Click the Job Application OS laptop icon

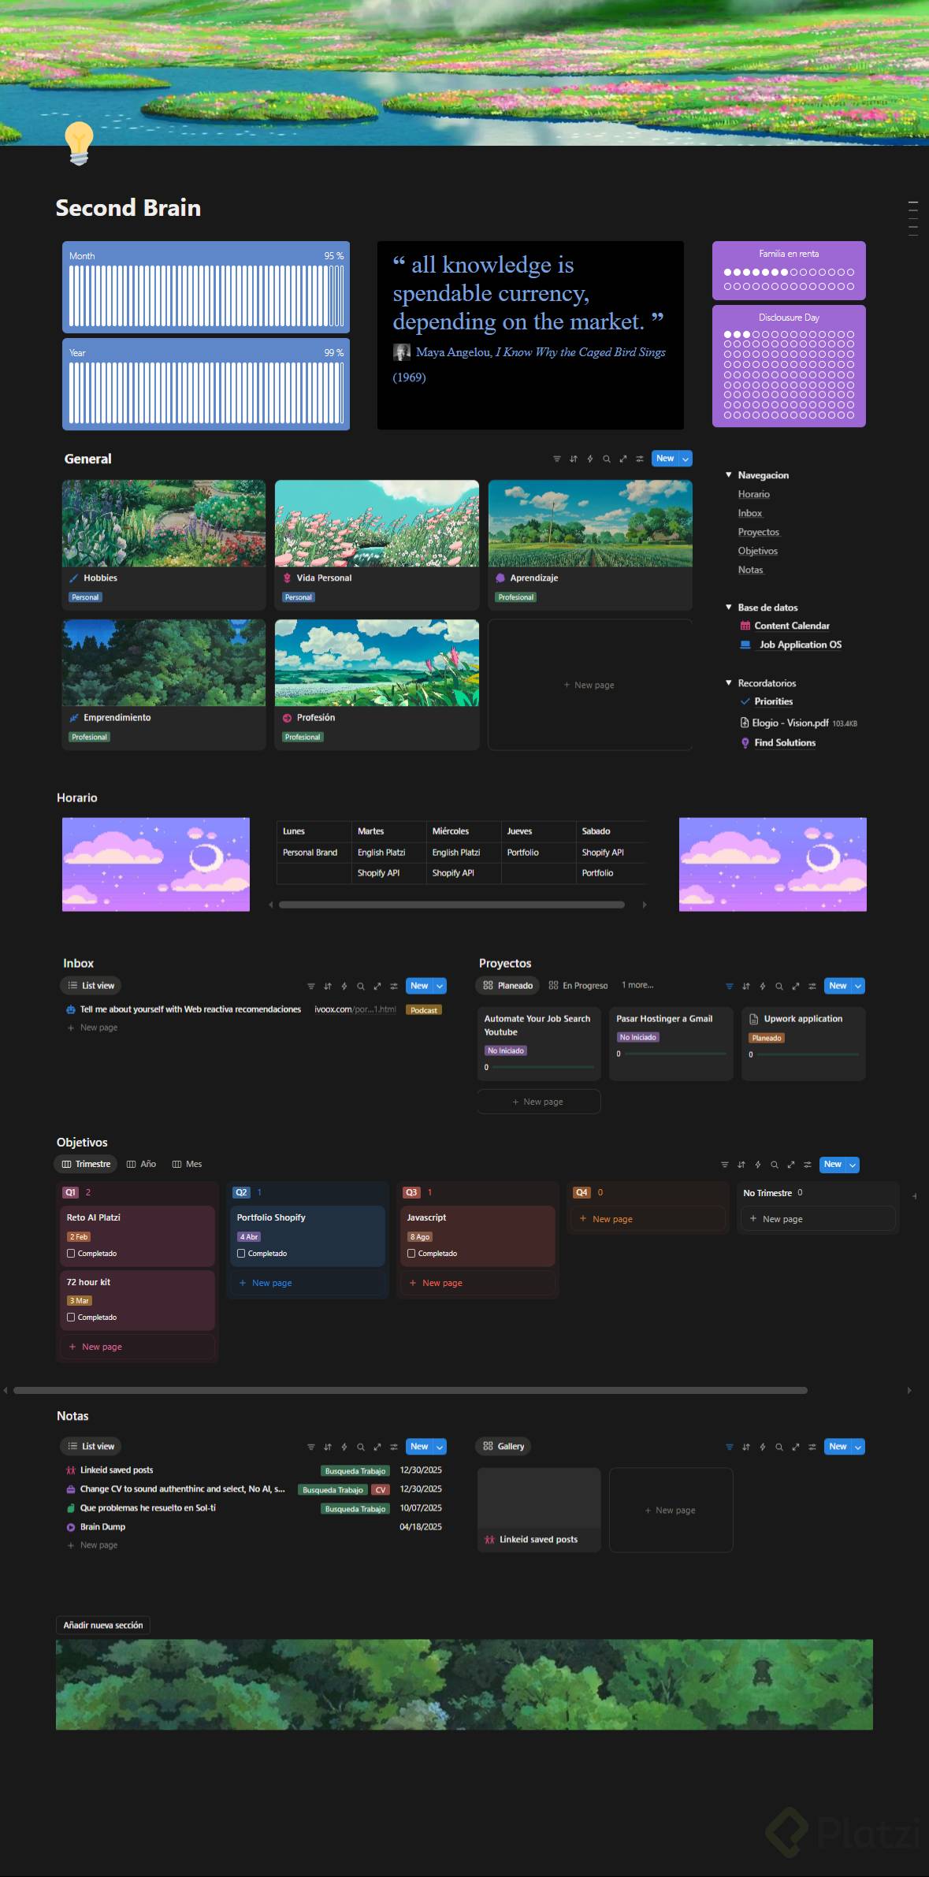pos(745,645)
